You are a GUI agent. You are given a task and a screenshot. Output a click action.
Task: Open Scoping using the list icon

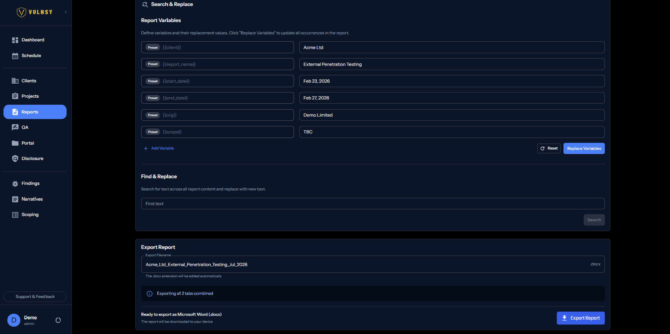coord(15,215)
